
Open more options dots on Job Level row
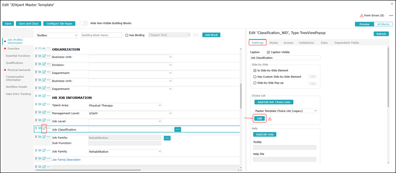[x=48, y=120]
